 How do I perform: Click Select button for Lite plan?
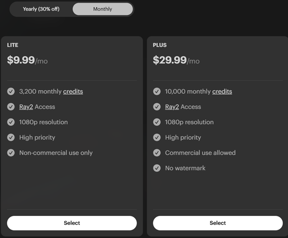click(72, 223)
